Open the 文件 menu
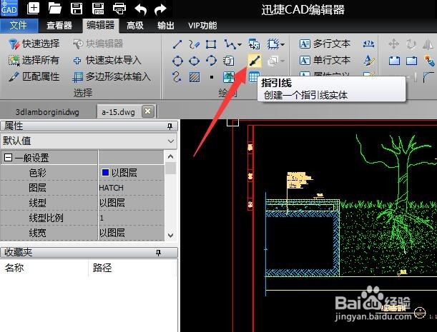 pyautogui.click(x=19, y=26)
